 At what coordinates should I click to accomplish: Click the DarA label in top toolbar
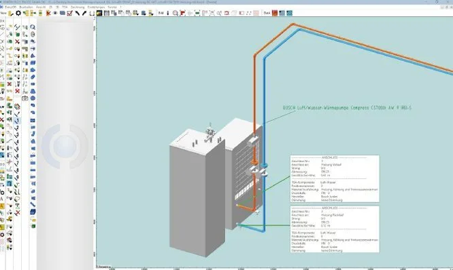pyautogui.click(x=267, y=13)
